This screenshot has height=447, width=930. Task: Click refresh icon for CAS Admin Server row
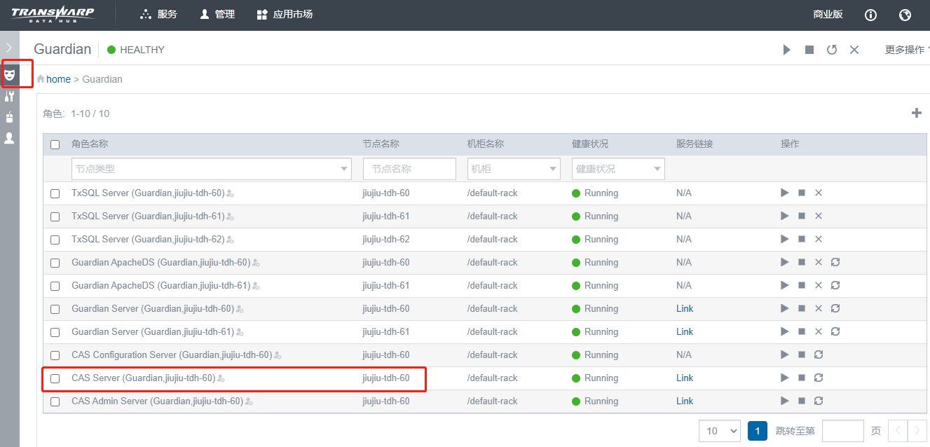pos(819,401)
